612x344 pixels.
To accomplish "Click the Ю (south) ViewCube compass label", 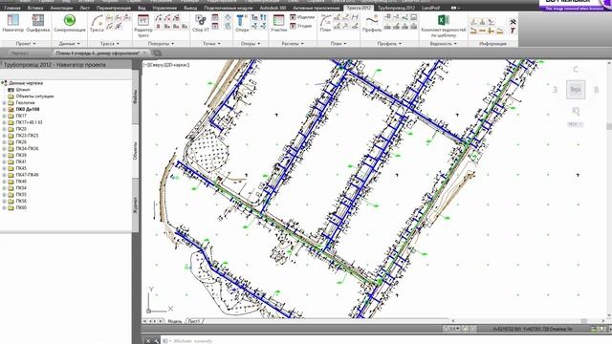I will [576, 111].
